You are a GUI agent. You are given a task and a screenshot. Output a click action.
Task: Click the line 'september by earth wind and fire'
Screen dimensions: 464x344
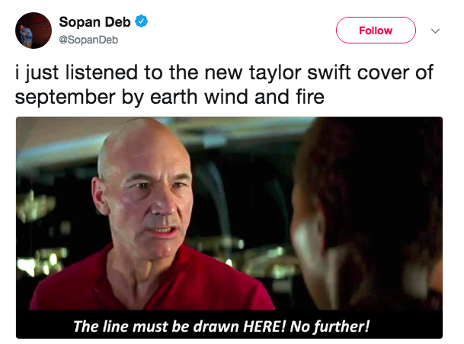click(x=170, y=97)
